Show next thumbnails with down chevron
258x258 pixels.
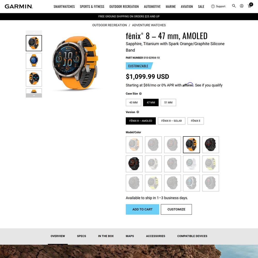[34, 95]
